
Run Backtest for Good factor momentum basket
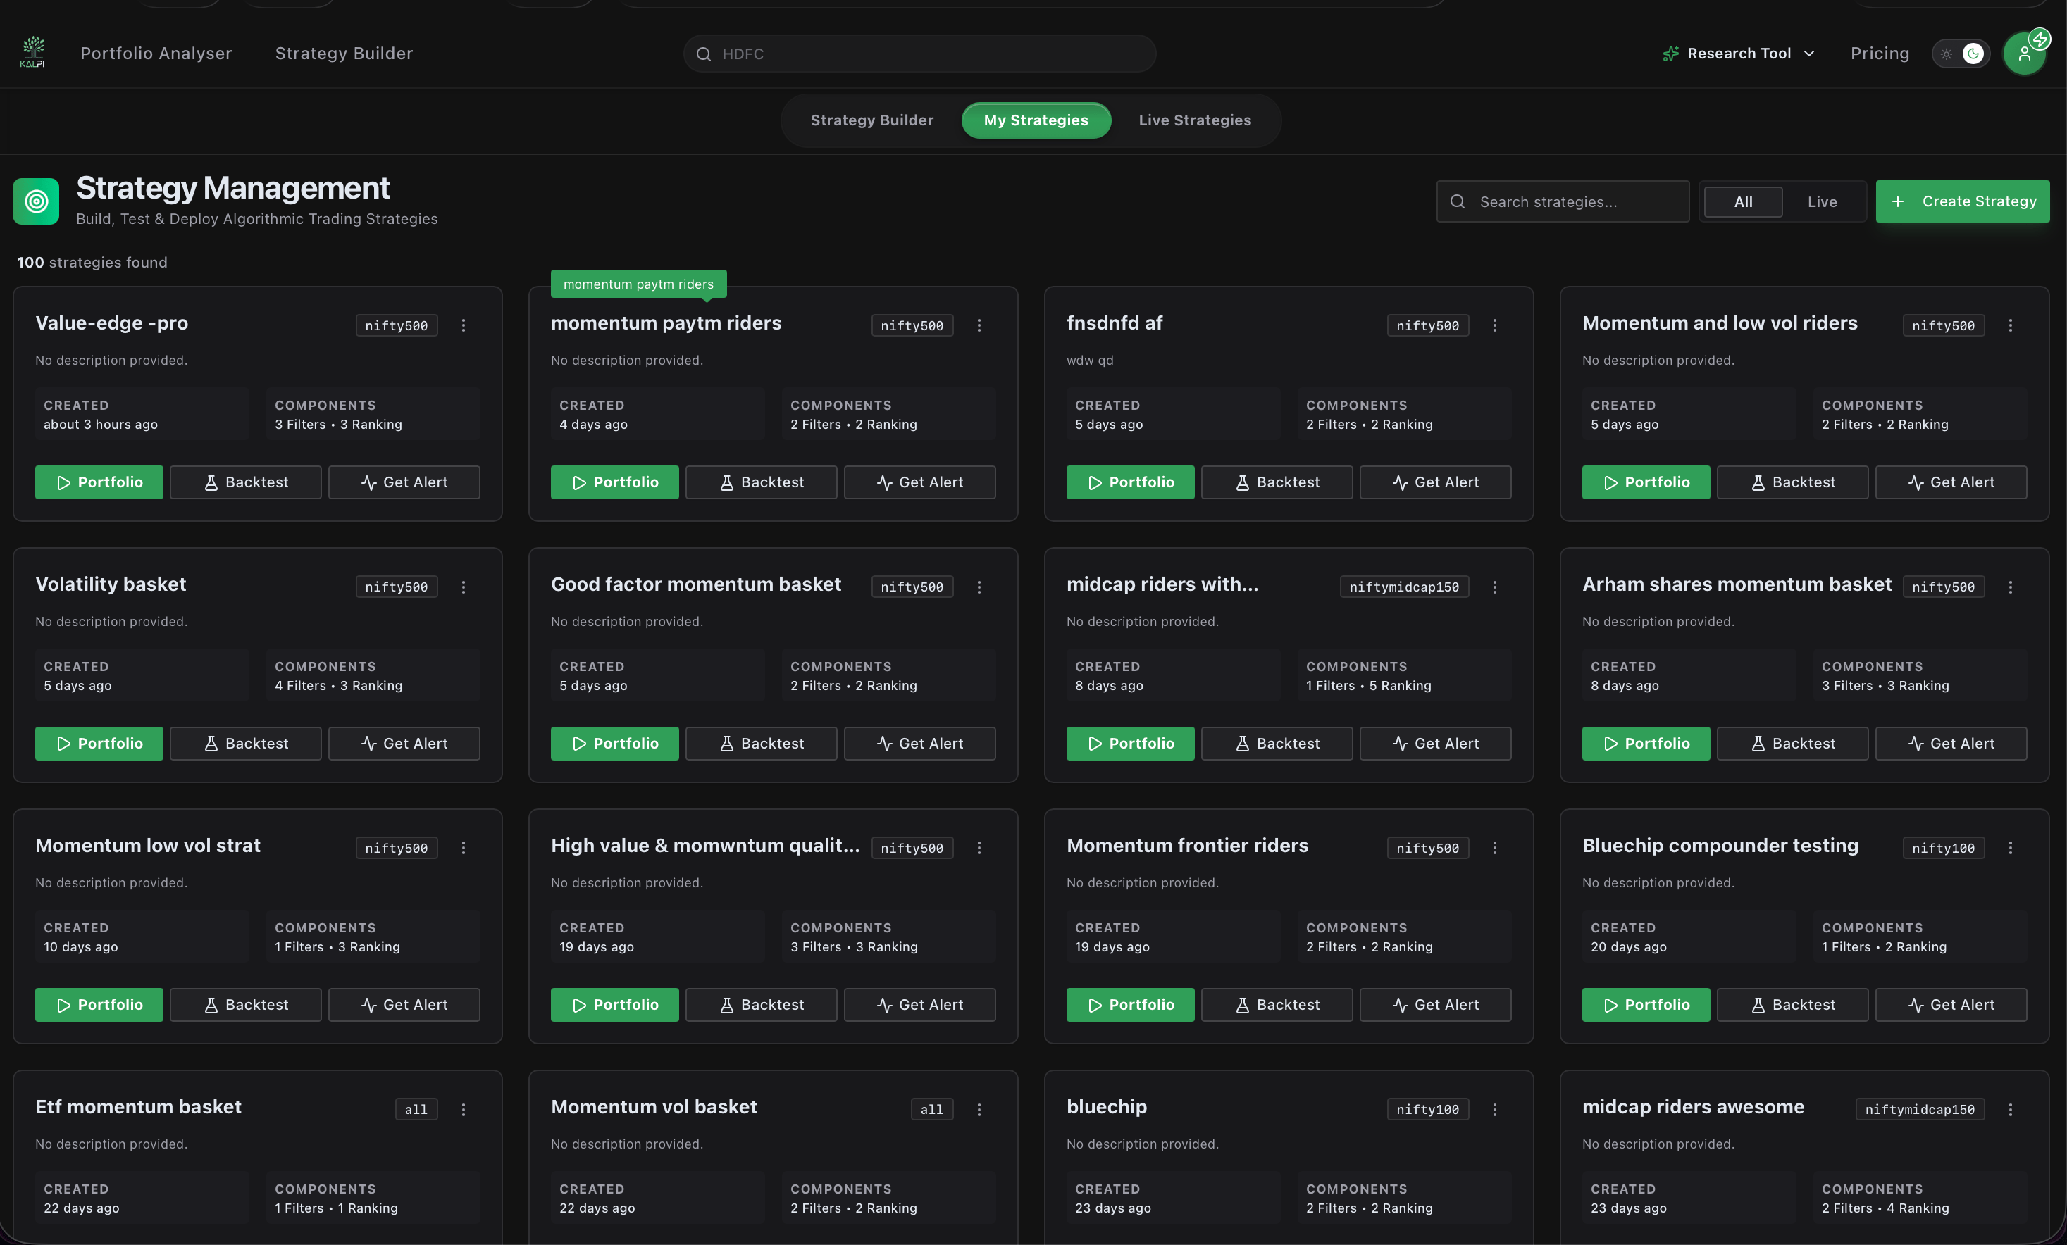click(x=762, y=744)
